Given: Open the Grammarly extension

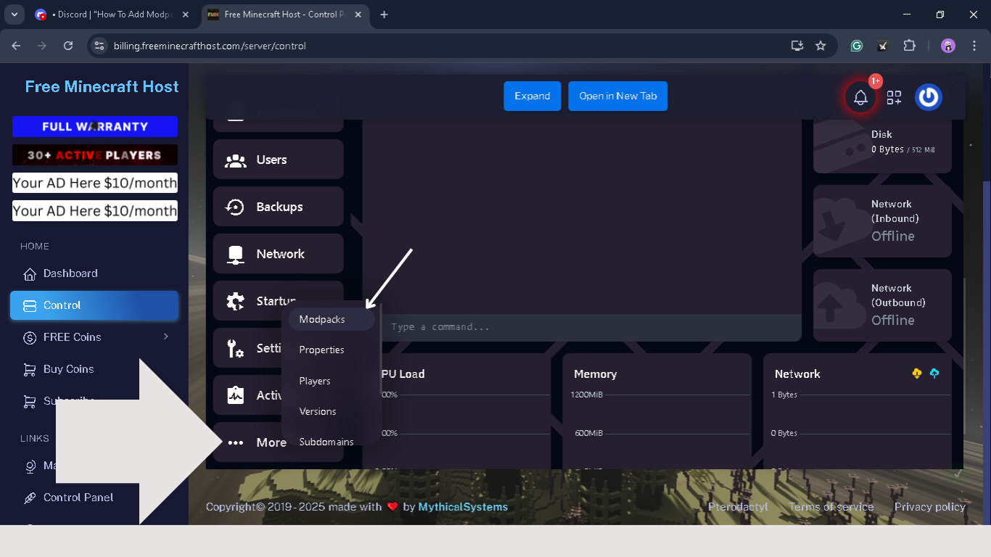Looking at the screenshot, I should pos(857,46).
